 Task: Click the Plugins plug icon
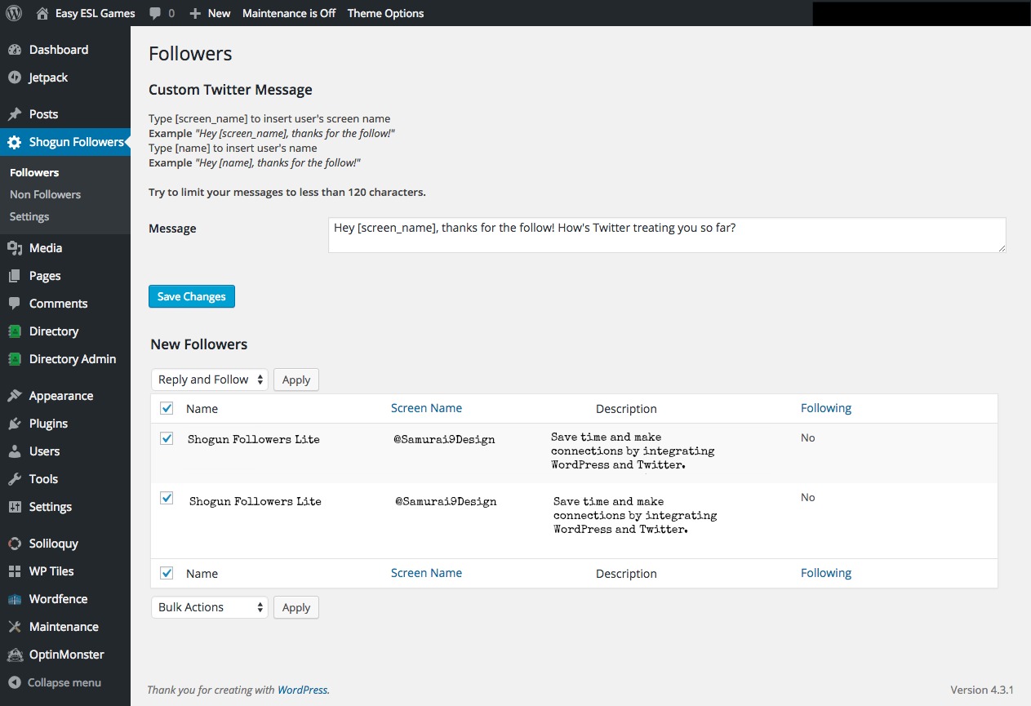pos(15,424)
